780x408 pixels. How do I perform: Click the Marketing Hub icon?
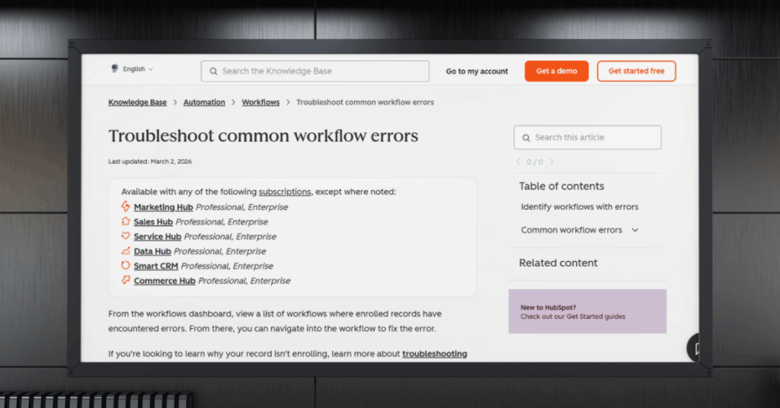pos(126,206)
